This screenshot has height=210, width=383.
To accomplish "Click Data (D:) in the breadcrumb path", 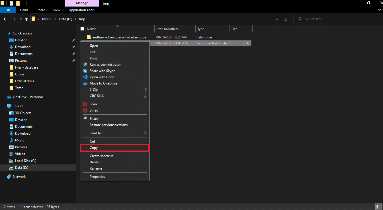I will coord(66,19).
